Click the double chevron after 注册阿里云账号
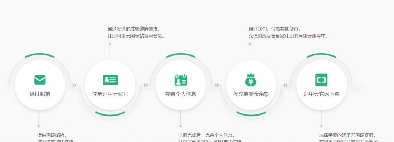Viewport: 394px width, 142px height. pos(146,85)
